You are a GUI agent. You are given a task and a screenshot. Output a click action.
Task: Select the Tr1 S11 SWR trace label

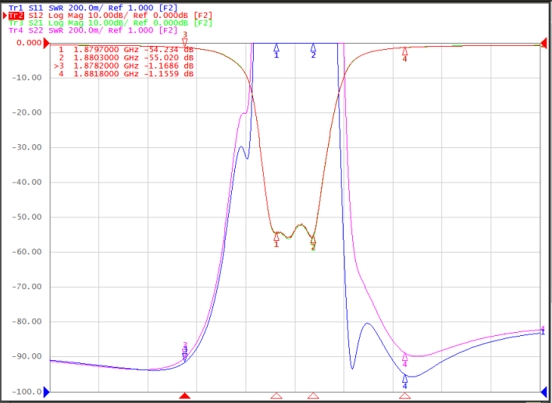[x=93, y=8]
